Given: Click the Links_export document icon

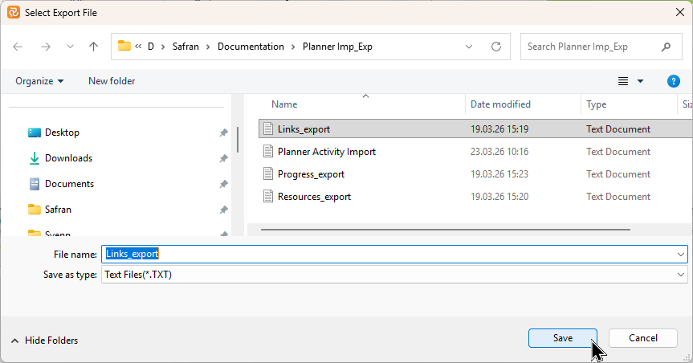Looking at the screenshot, I should (x=268, y=128).
